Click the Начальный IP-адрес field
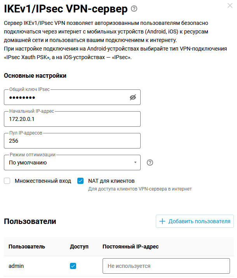This screenshot has width=237, height=278. [72, 119]
